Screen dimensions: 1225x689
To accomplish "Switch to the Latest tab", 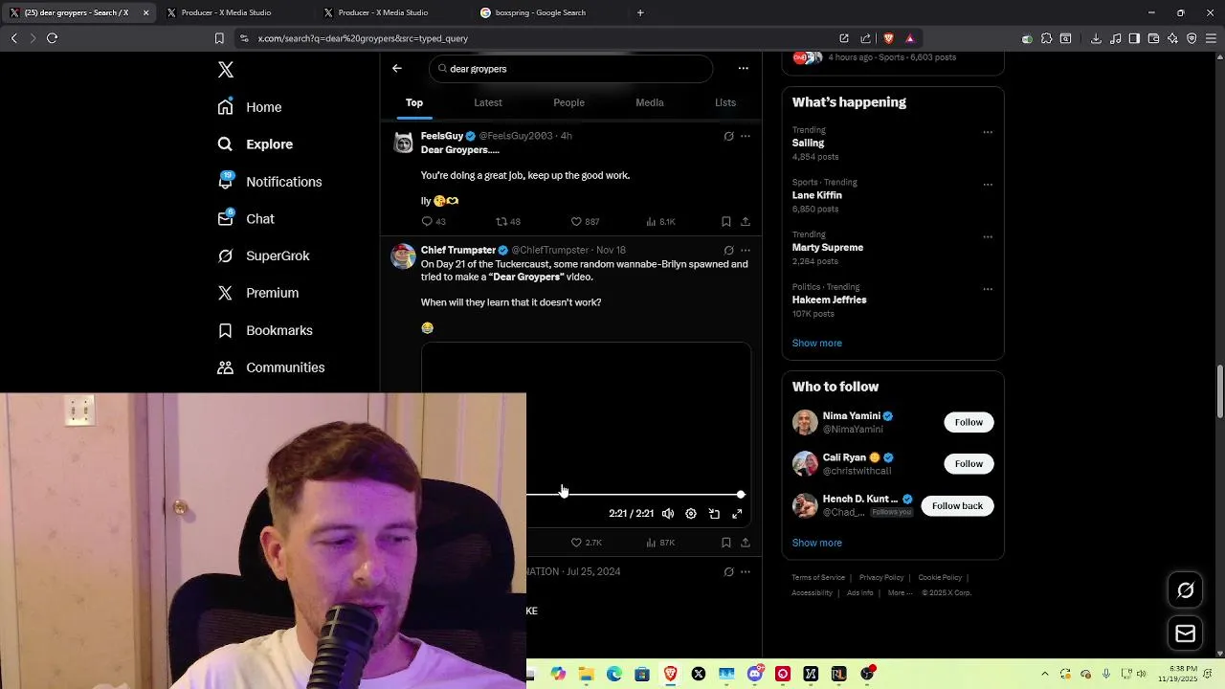I will click(488, 102).
